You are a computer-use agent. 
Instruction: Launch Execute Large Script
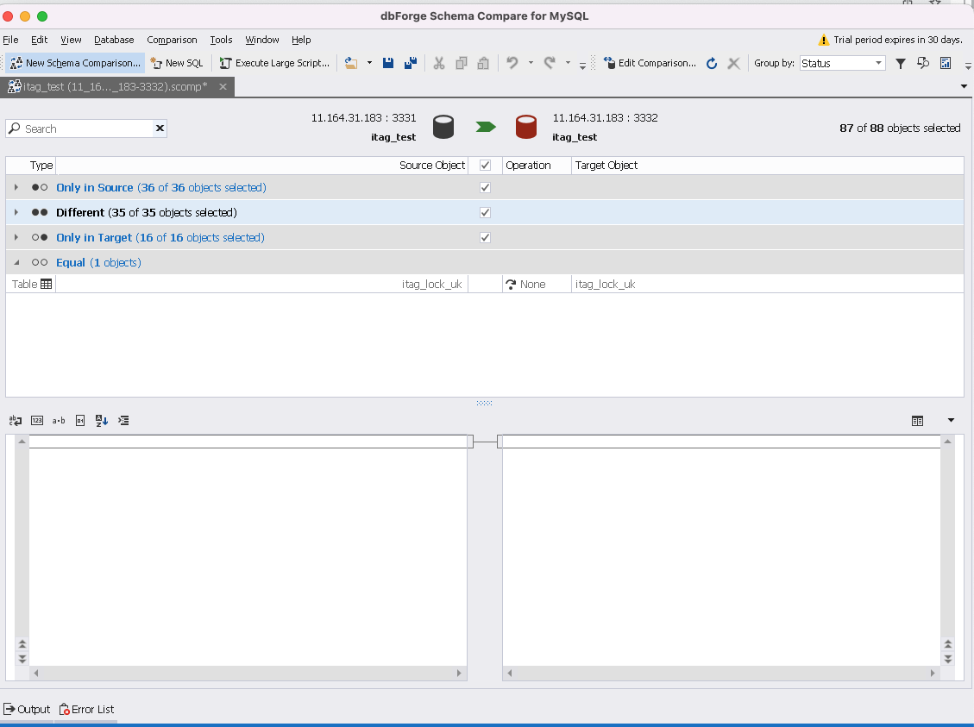click(x=274, y=63)
